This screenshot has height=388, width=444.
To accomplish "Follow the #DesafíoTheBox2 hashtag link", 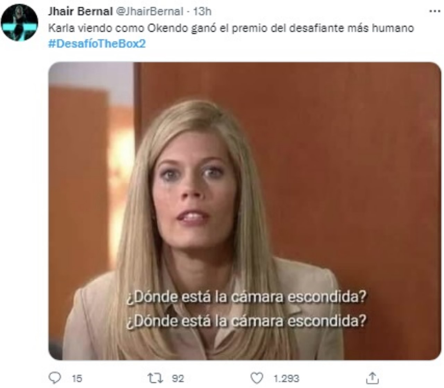I will (97, 44).
